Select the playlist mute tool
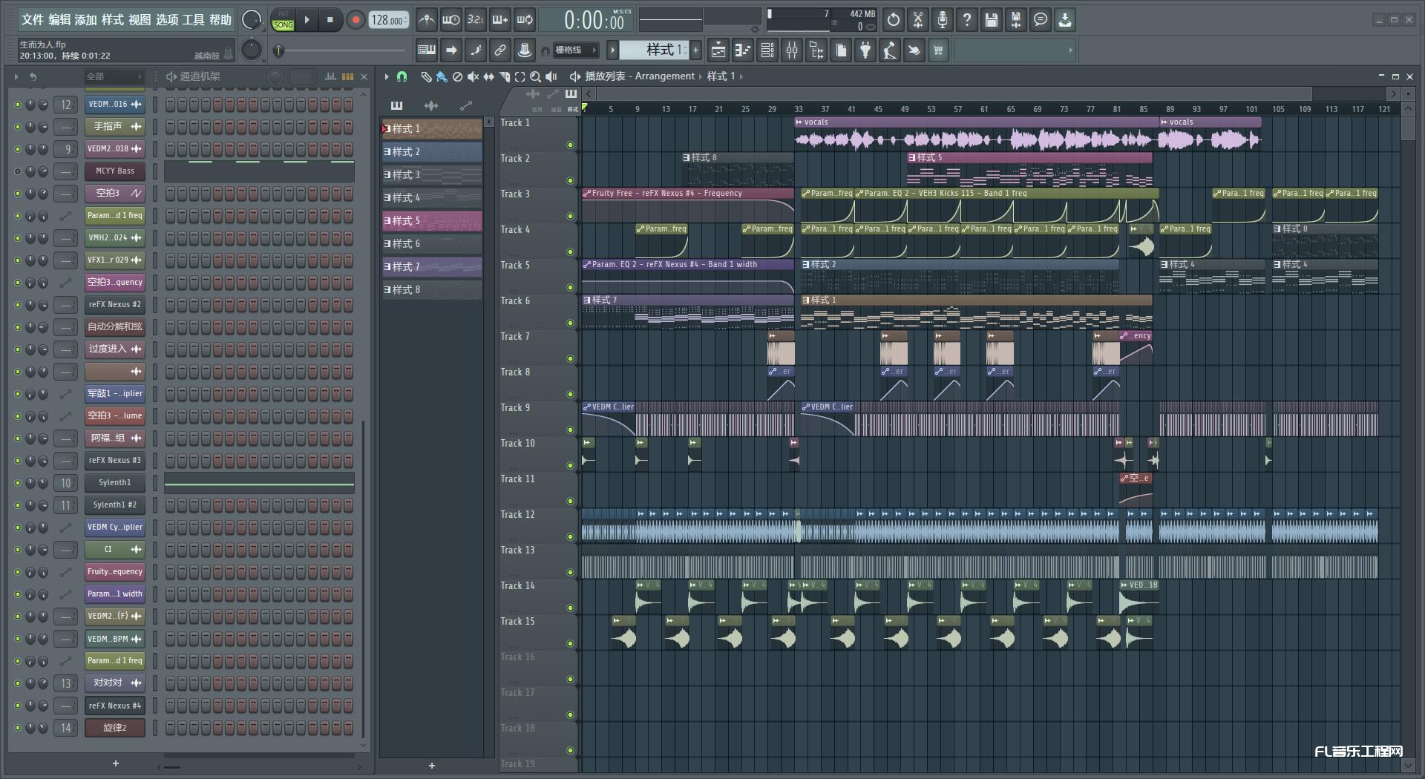The width and height of the screenshot is (1425, 779). (x=473, y=76)
